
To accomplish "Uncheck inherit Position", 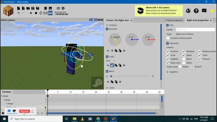I will [168, 51].
